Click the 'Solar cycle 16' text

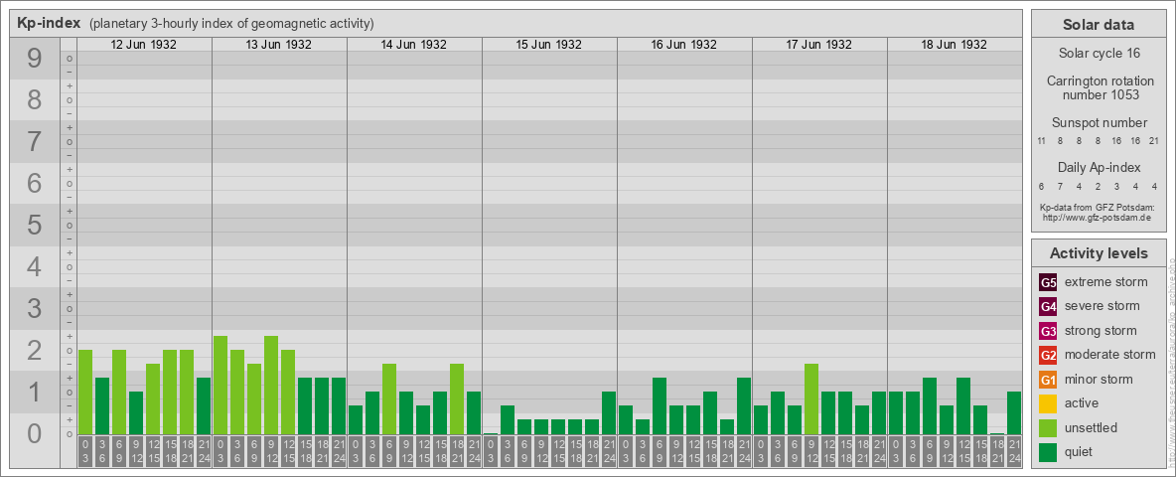1099,54
